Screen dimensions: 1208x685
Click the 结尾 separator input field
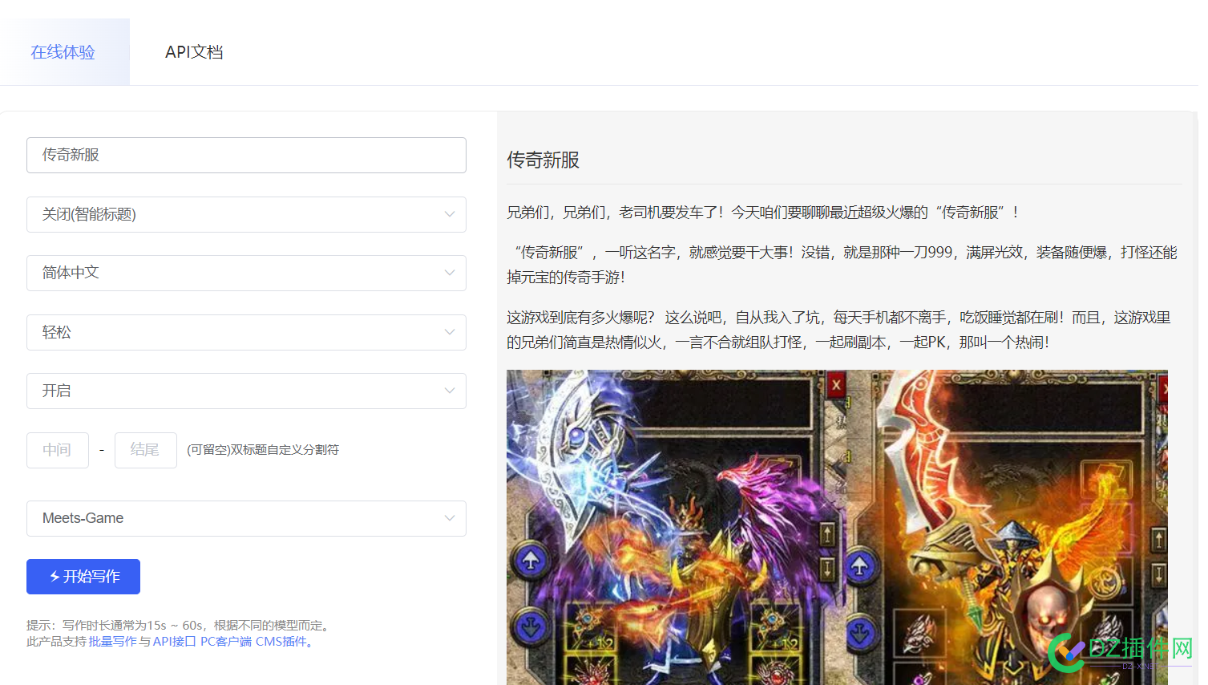pyautogui.click(x=146, y=450)
